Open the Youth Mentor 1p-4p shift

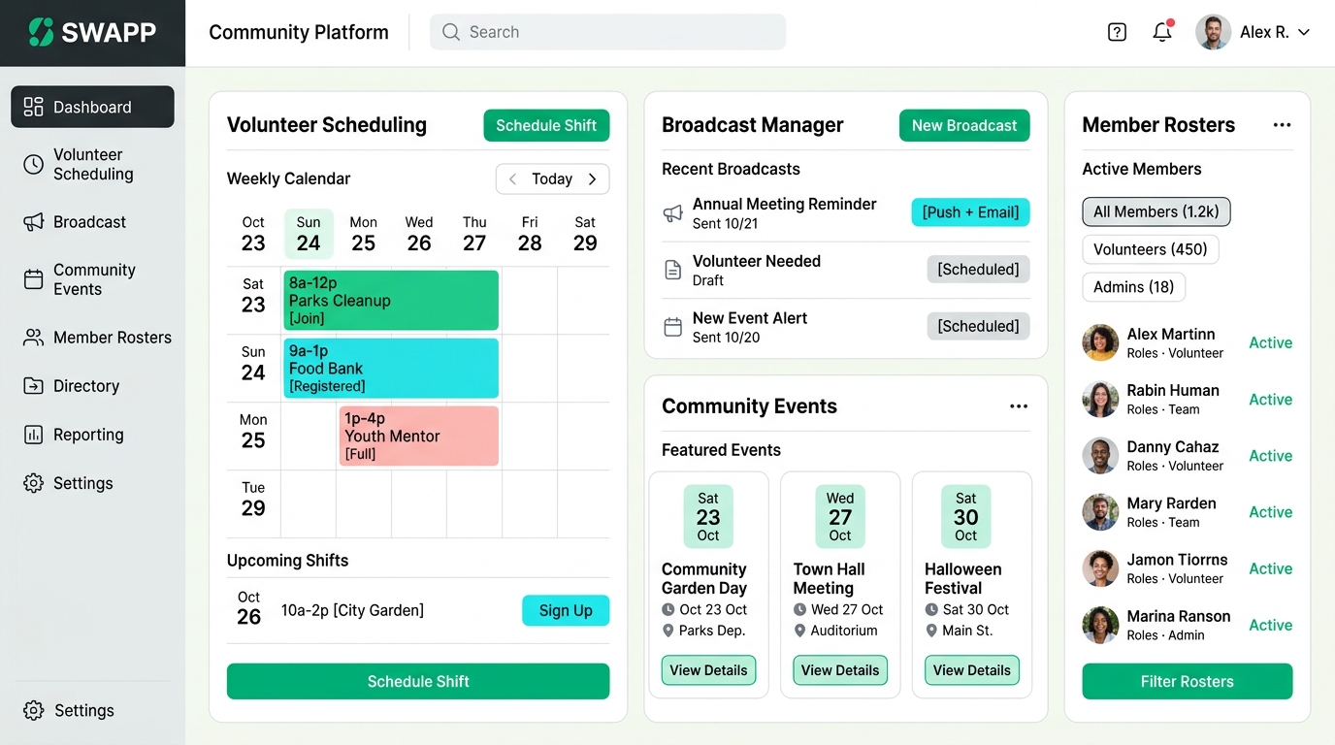point(419,437)
